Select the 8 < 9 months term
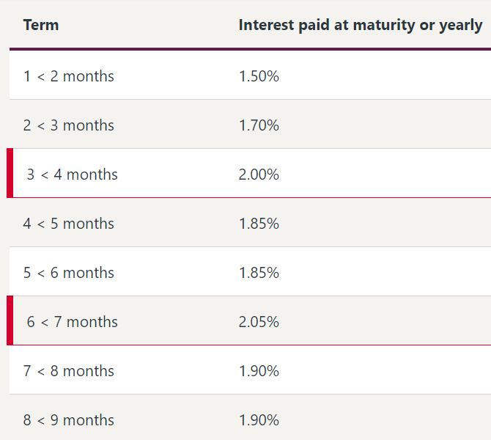 68,420
